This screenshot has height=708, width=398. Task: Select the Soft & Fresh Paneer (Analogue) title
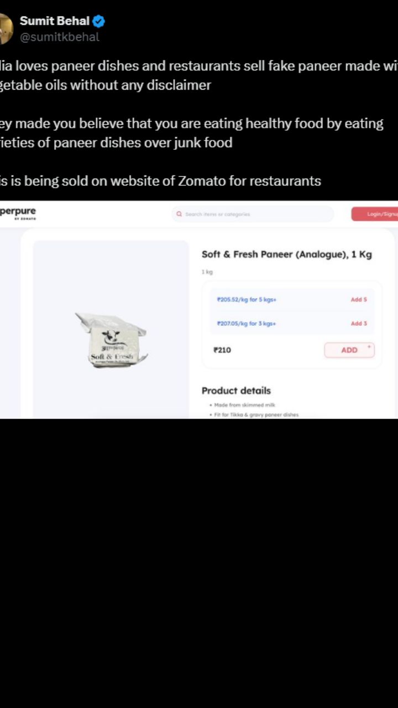click(x=286, y=254)
